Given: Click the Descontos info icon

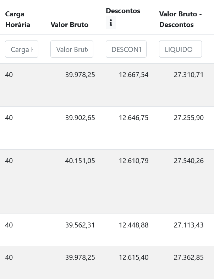Looking at the screenshot, I should pyautogui.click(x=111, y=23).
